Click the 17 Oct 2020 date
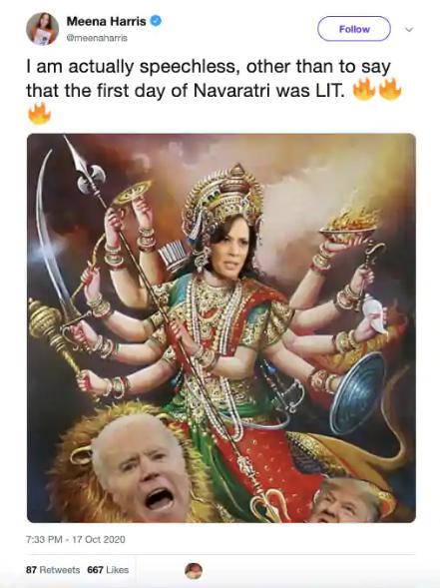 point(99,540)
